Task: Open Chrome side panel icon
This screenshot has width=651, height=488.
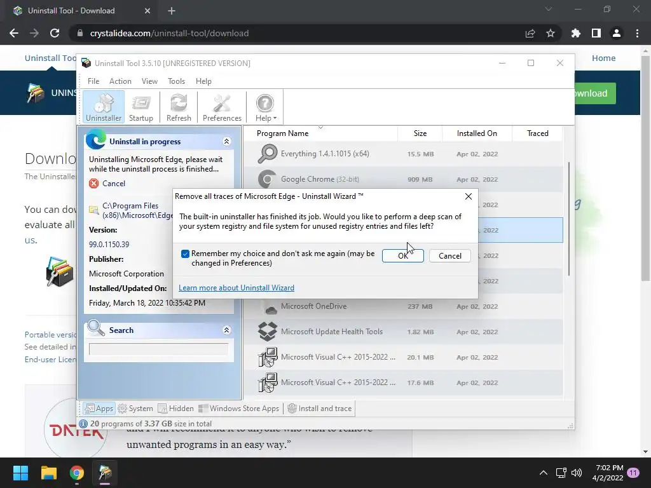Action: tap(596, 33)
